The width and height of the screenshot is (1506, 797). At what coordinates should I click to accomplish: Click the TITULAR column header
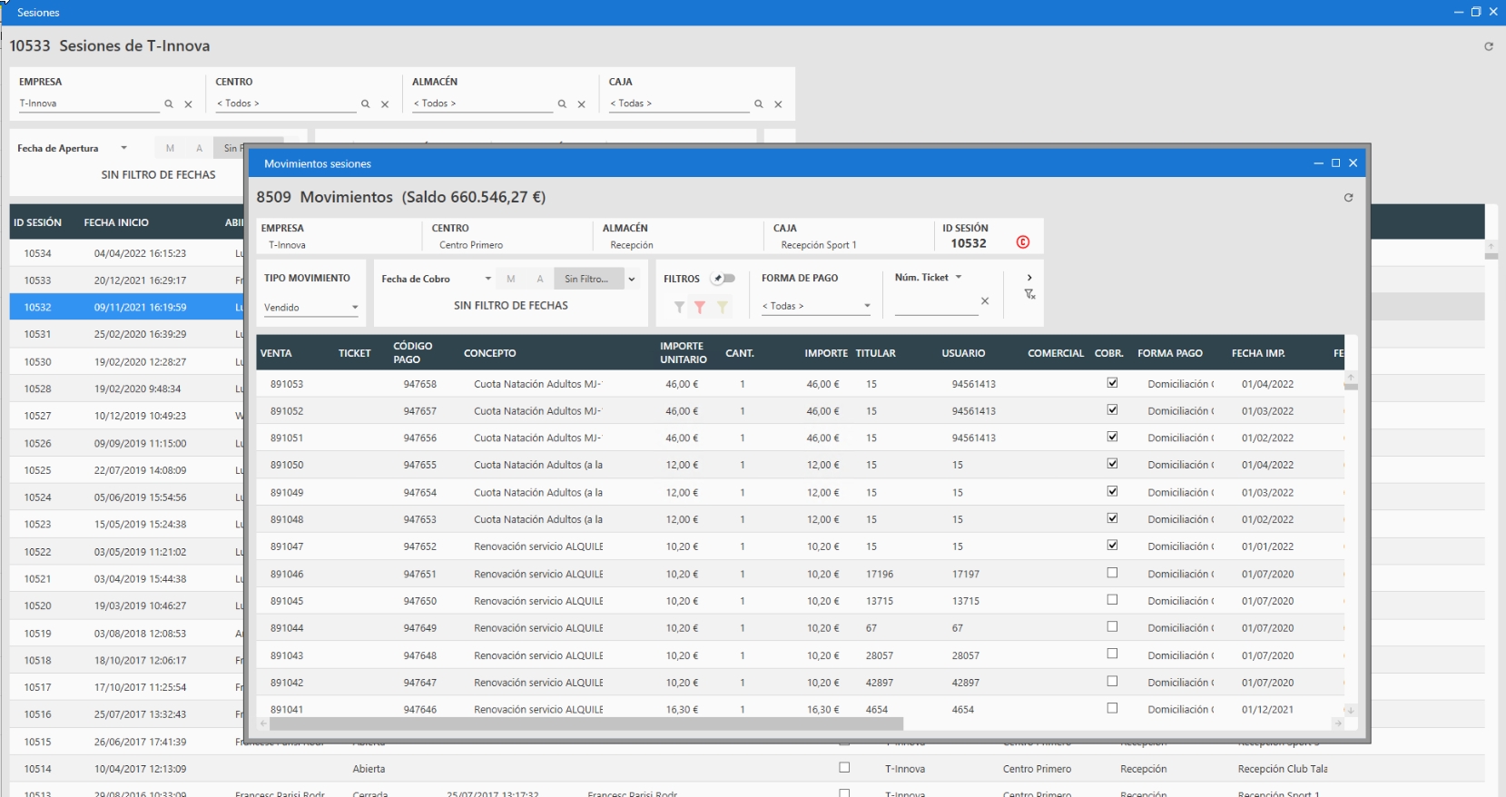[875, 353]
